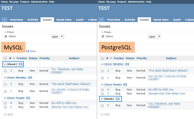Viewport: 194px width, 119px height.
Task: Collapse the (blank) group in MySQL window
Action: (5, 64)
